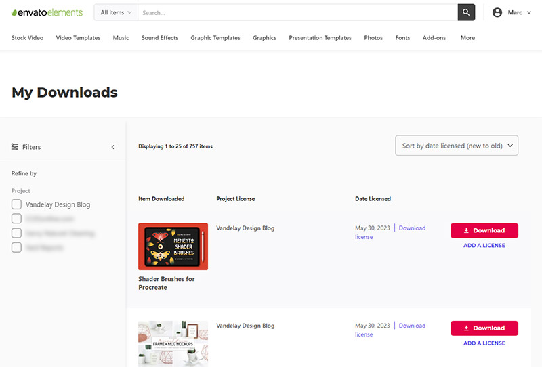The width and height of the screenshot is (542, 367).
Task: Download the Frame + Mug Mockups item
Action: click(484, 328)
